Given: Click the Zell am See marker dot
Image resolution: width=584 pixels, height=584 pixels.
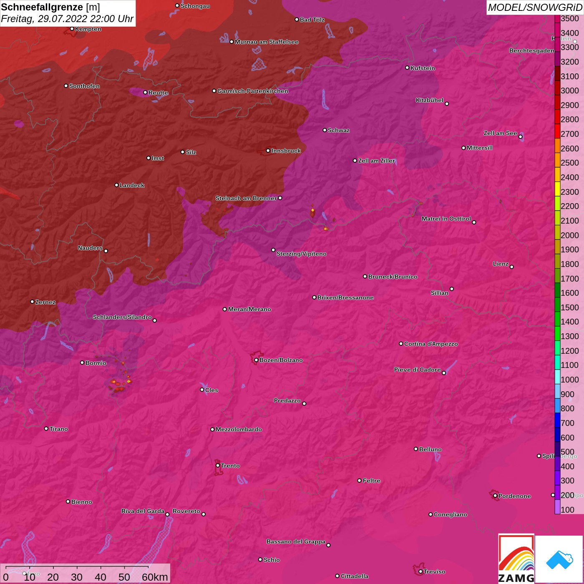Looking at the screenshot, I should coord(520,137).
